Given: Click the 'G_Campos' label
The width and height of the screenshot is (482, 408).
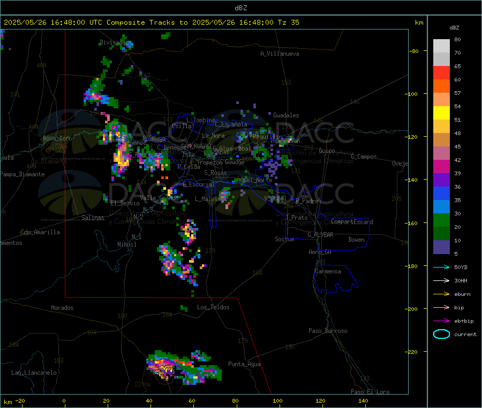Looking at the screenshot, I should click(364, 157).
